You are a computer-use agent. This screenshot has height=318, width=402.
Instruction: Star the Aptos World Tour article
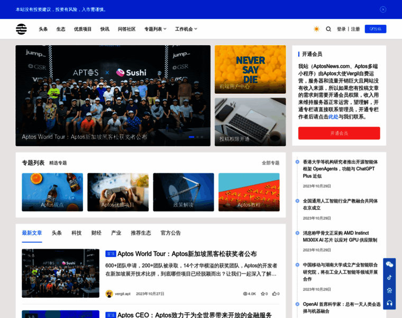pos(263,294)
